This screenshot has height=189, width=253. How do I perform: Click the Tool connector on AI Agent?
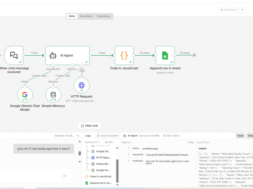pyautogui.click(x=82, y=65)
